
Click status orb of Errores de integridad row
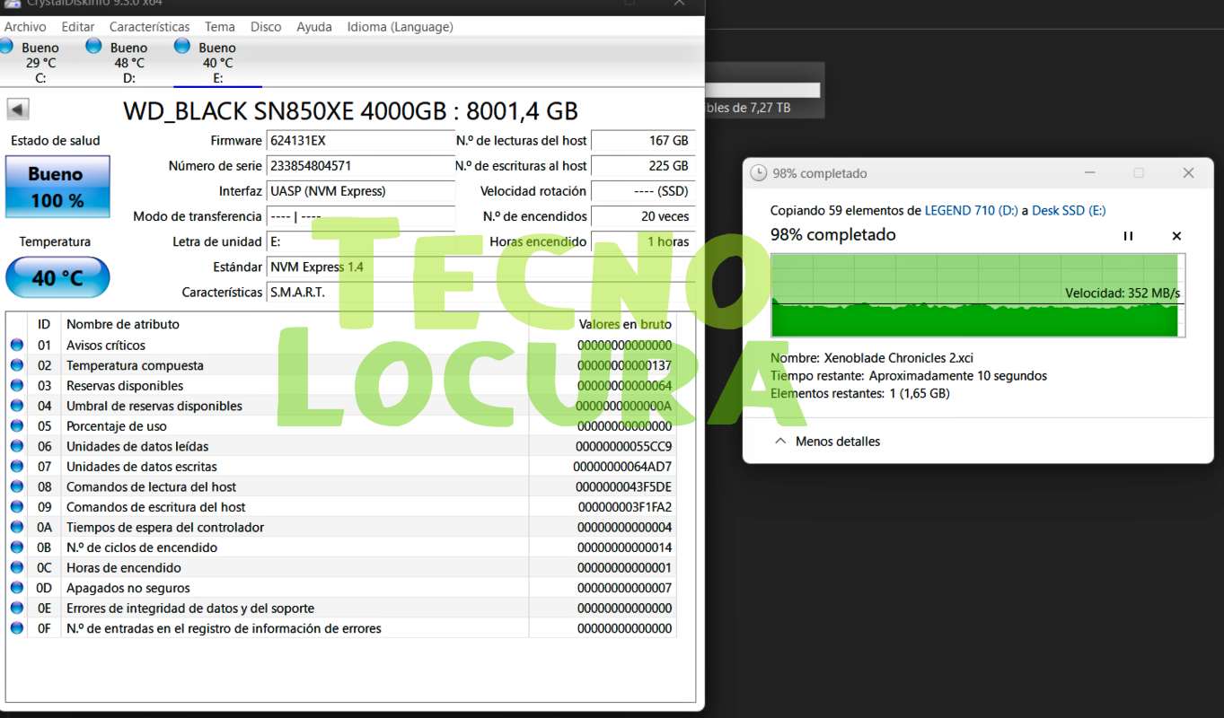pyautogui.click(x=17, y=608)
